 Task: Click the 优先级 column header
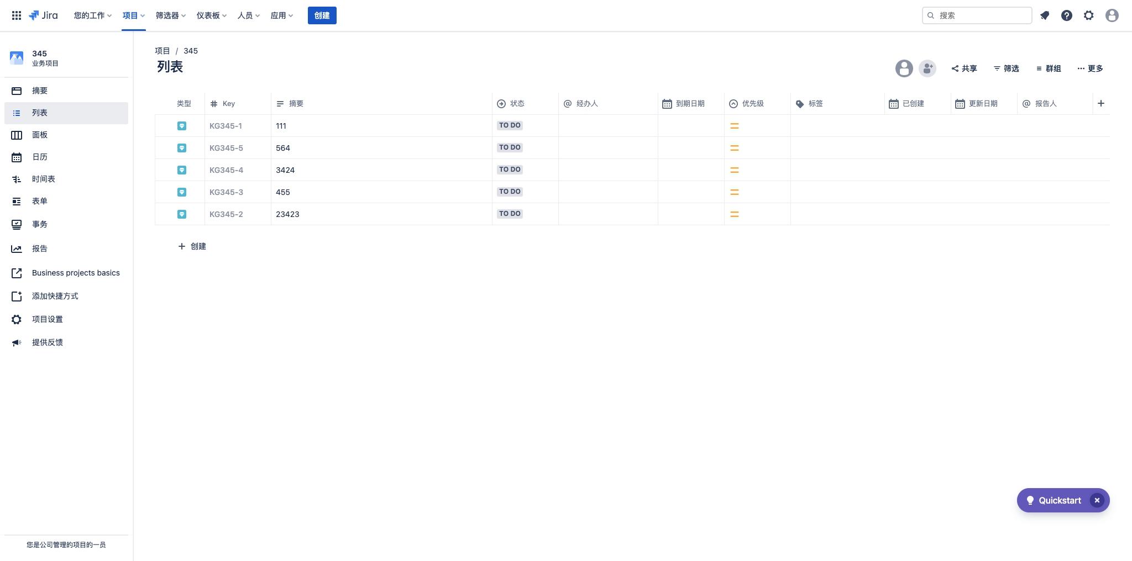(x=757, y=103)
